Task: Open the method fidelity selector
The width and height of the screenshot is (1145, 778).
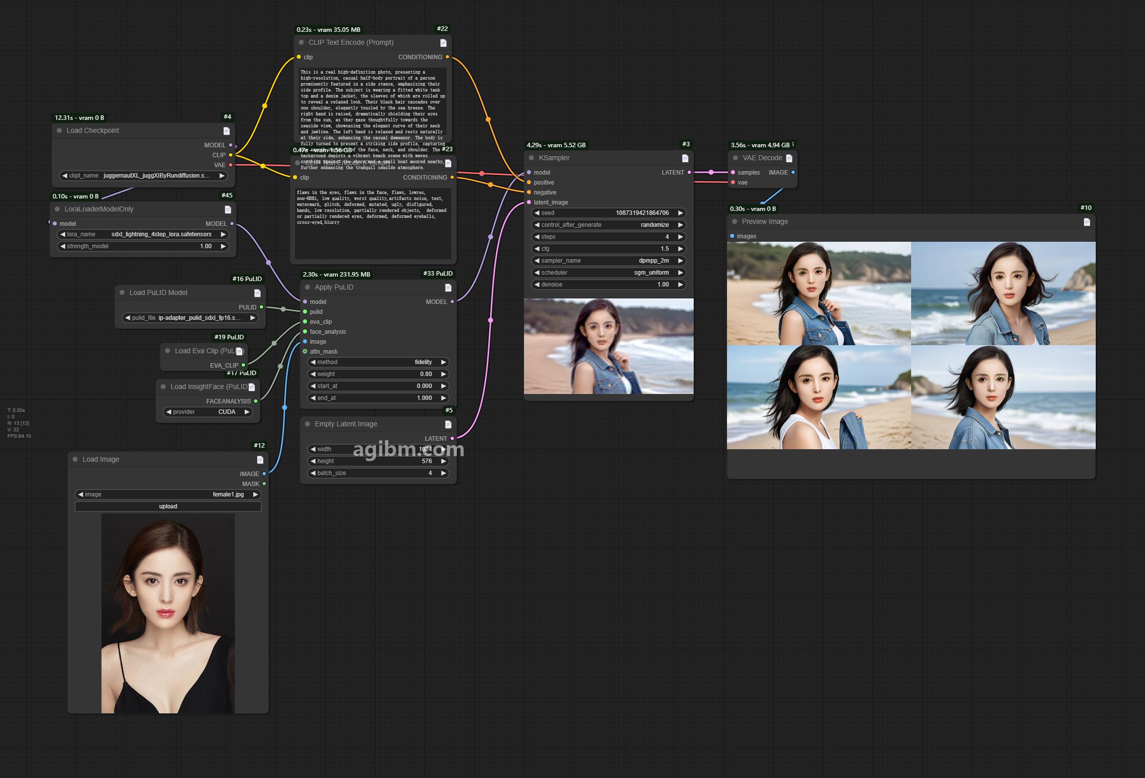Action: pyautogui.click(x=378, y=362)
